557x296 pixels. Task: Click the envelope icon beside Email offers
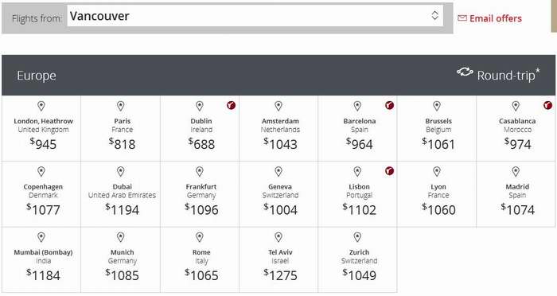pyautogui.click(x=462, y=18)
